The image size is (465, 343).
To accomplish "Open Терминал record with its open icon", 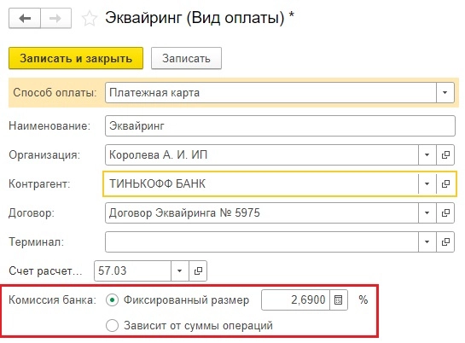I will point(445,242).
